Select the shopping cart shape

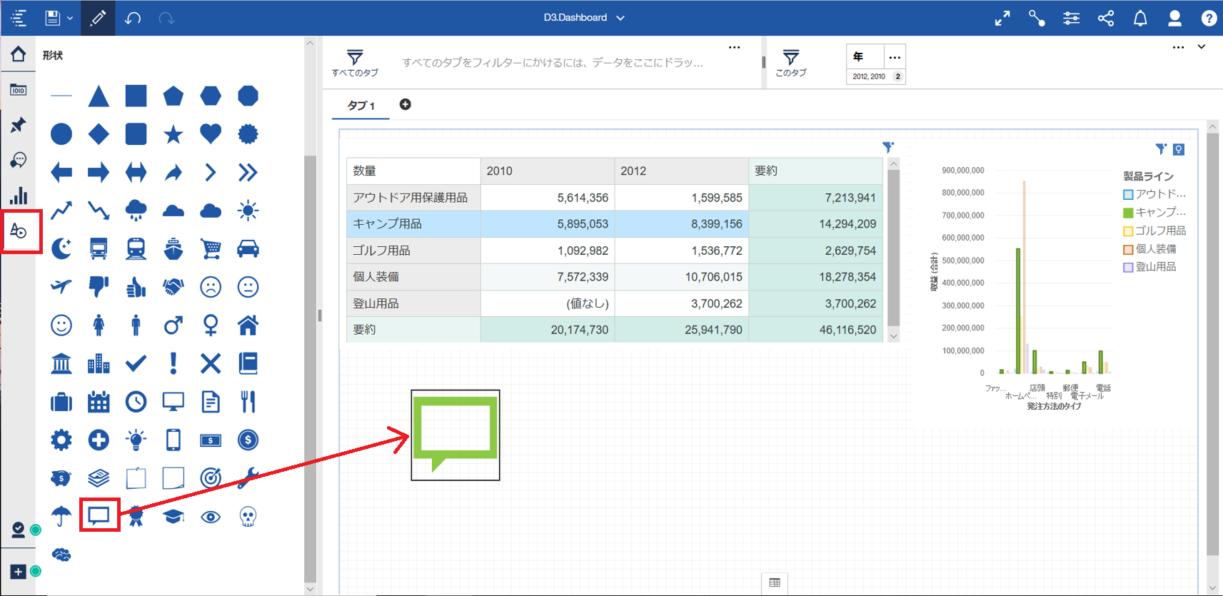(x=211, y=248)
